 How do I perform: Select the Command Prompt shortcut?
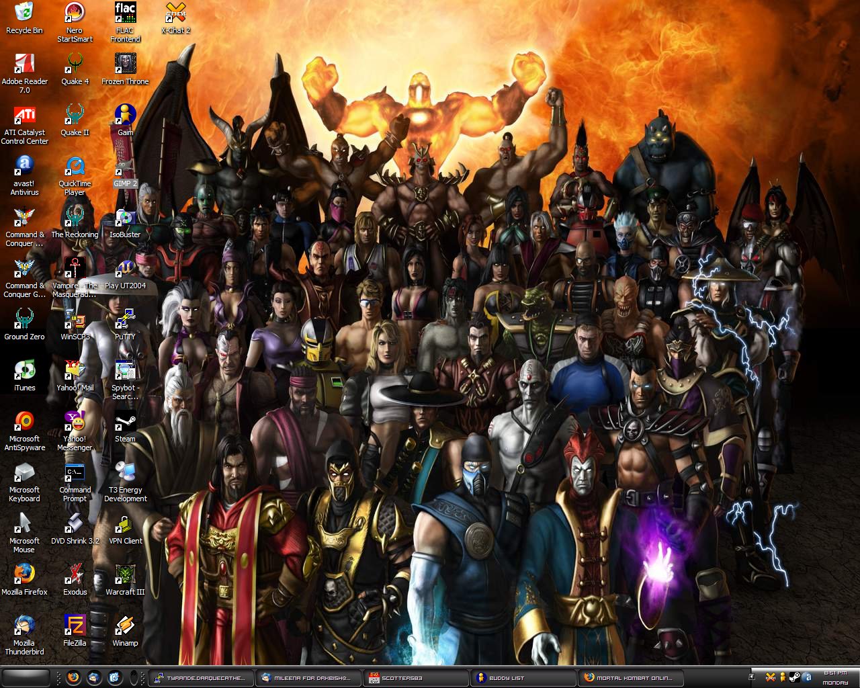[75, 482]
